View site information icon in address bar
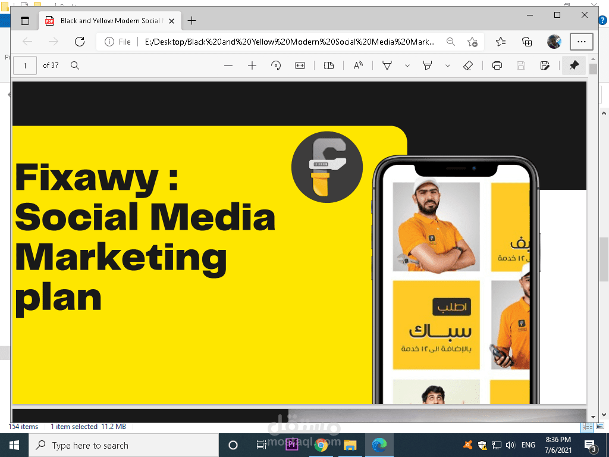 pyautogui.click(x=109, y=42)
